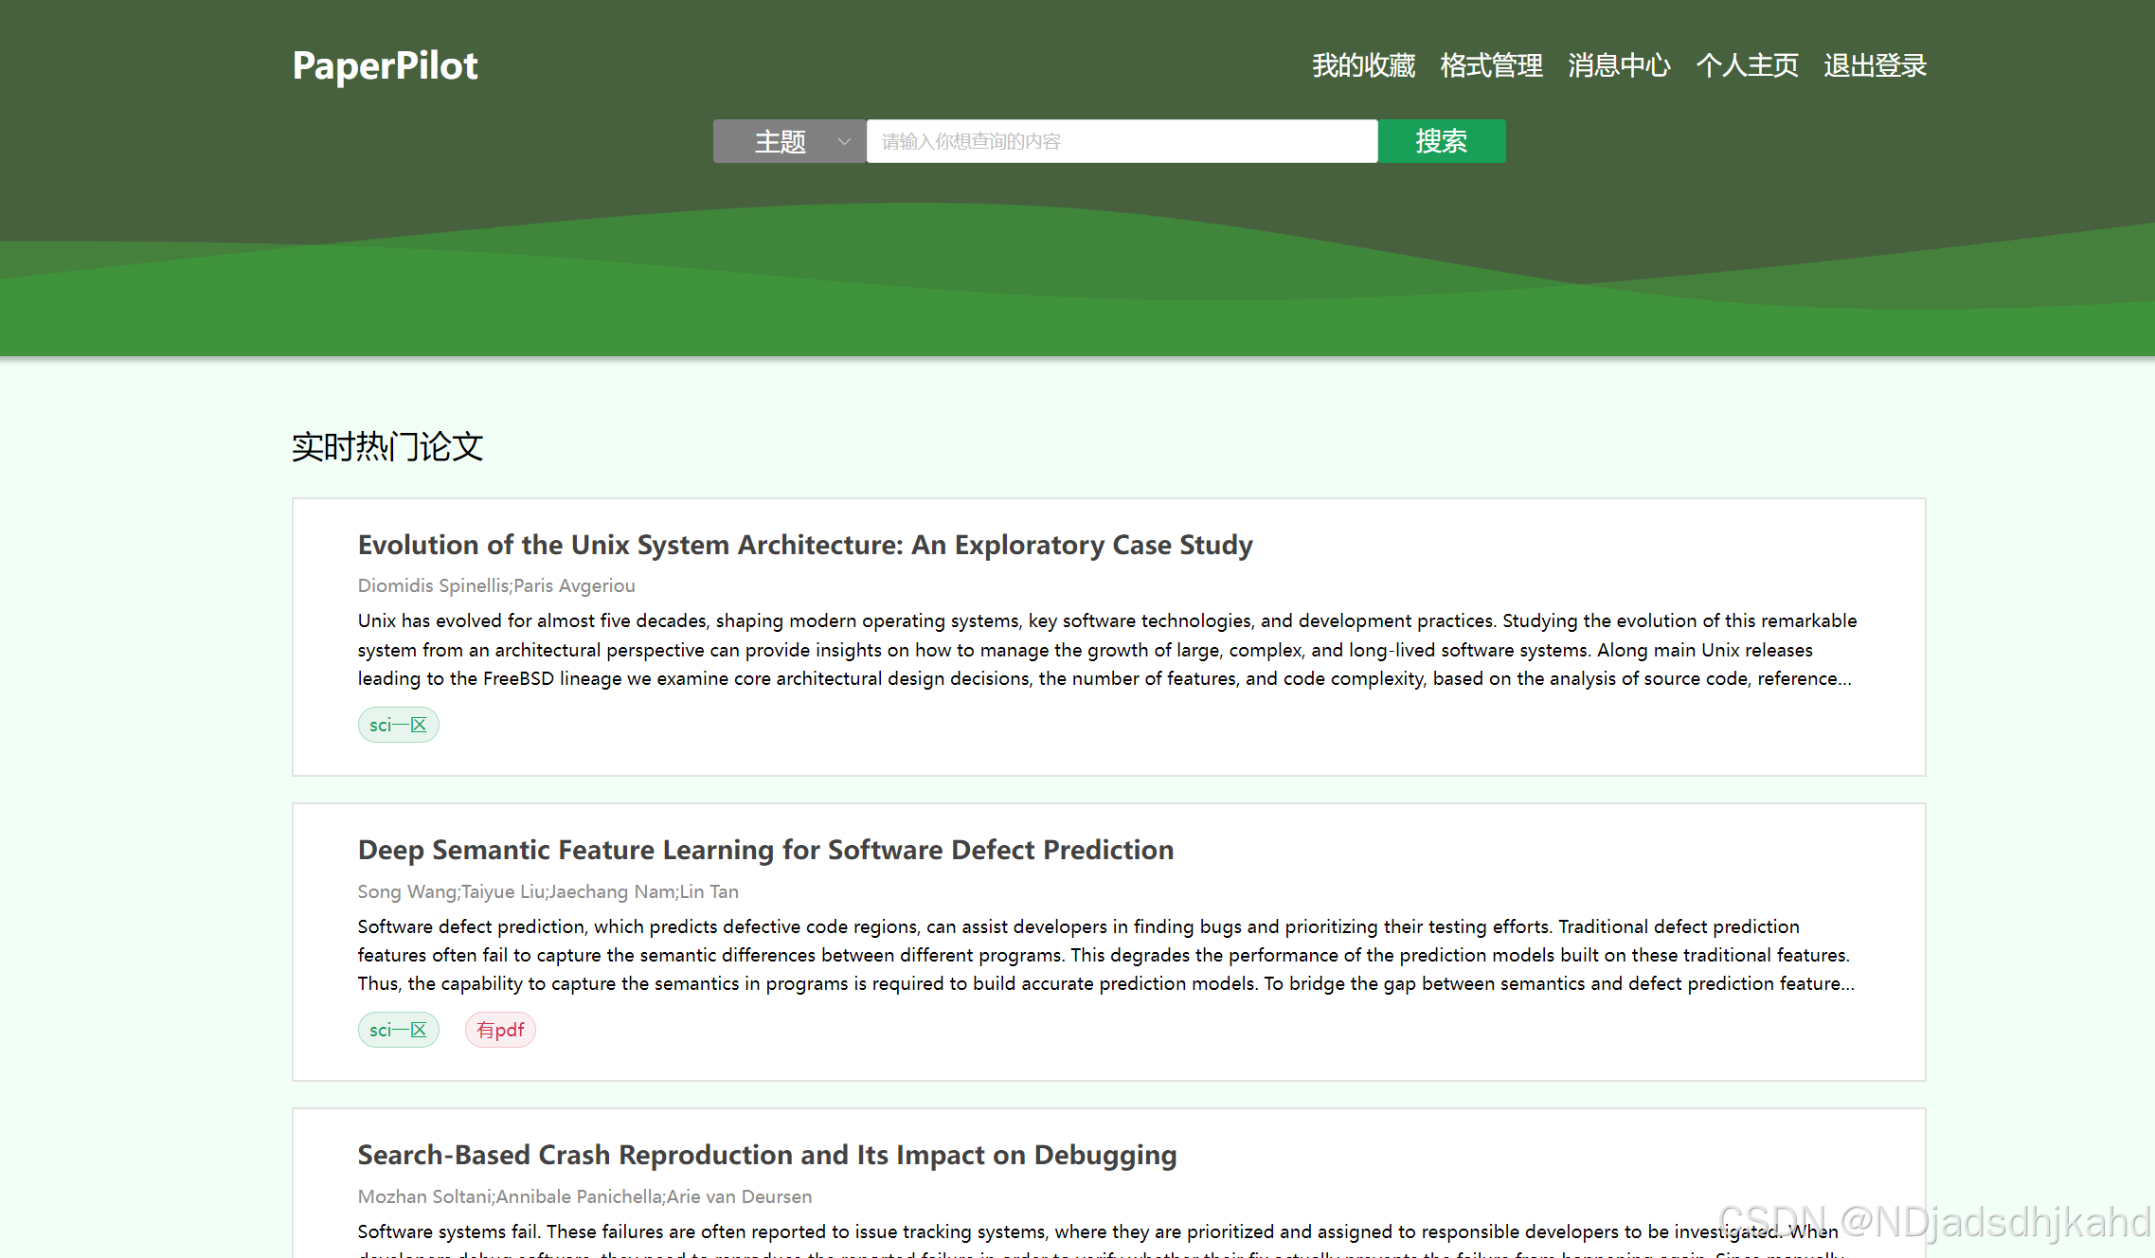The height and width of the screenshot is (1258, 2155).
Task: Click the Song Wang author line
Action: click(548, 891)
